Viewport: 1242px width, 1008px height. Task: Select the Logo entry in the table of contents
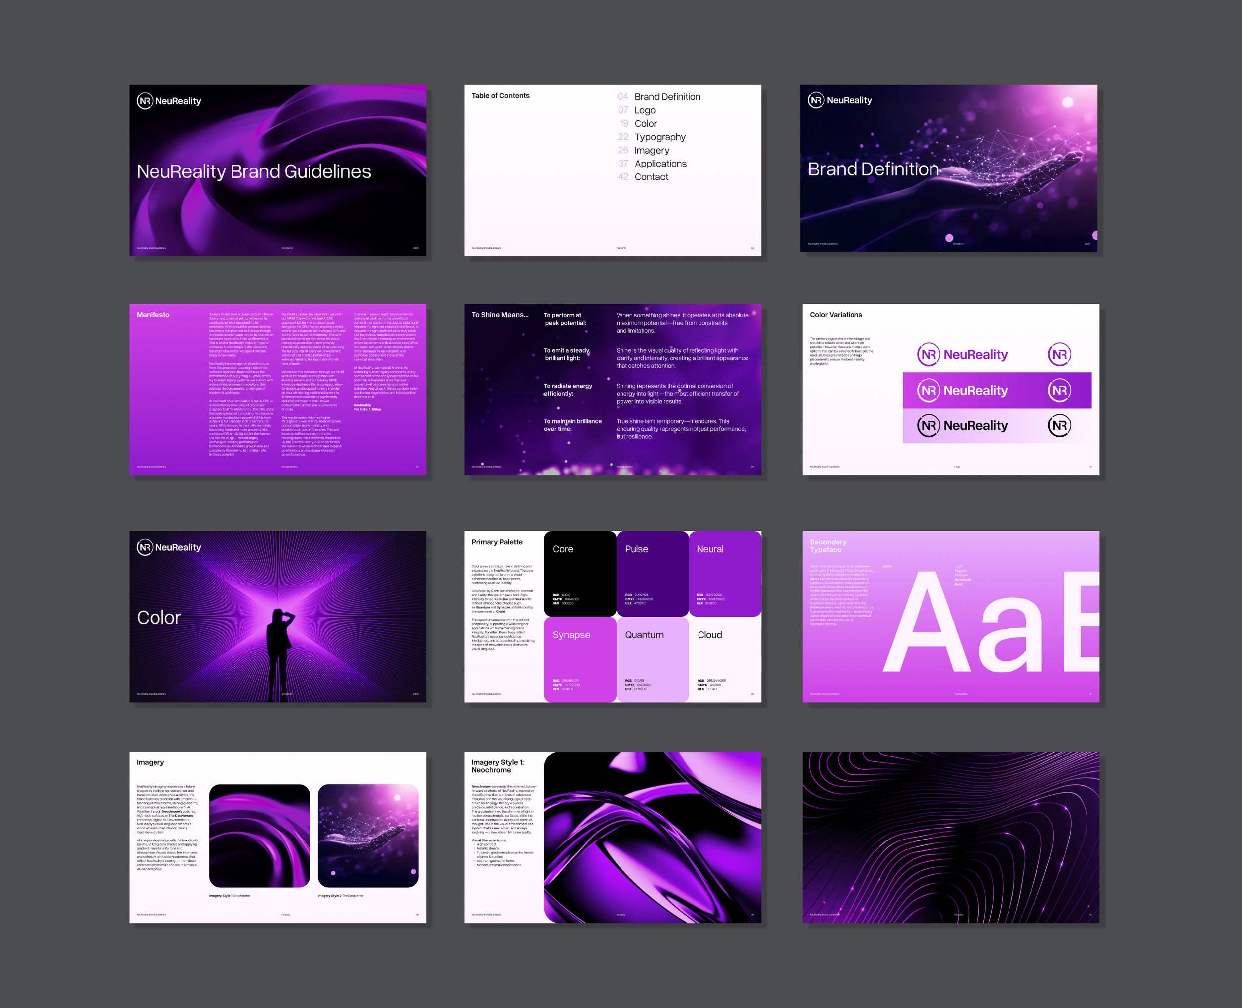click(x=644, y=110)
